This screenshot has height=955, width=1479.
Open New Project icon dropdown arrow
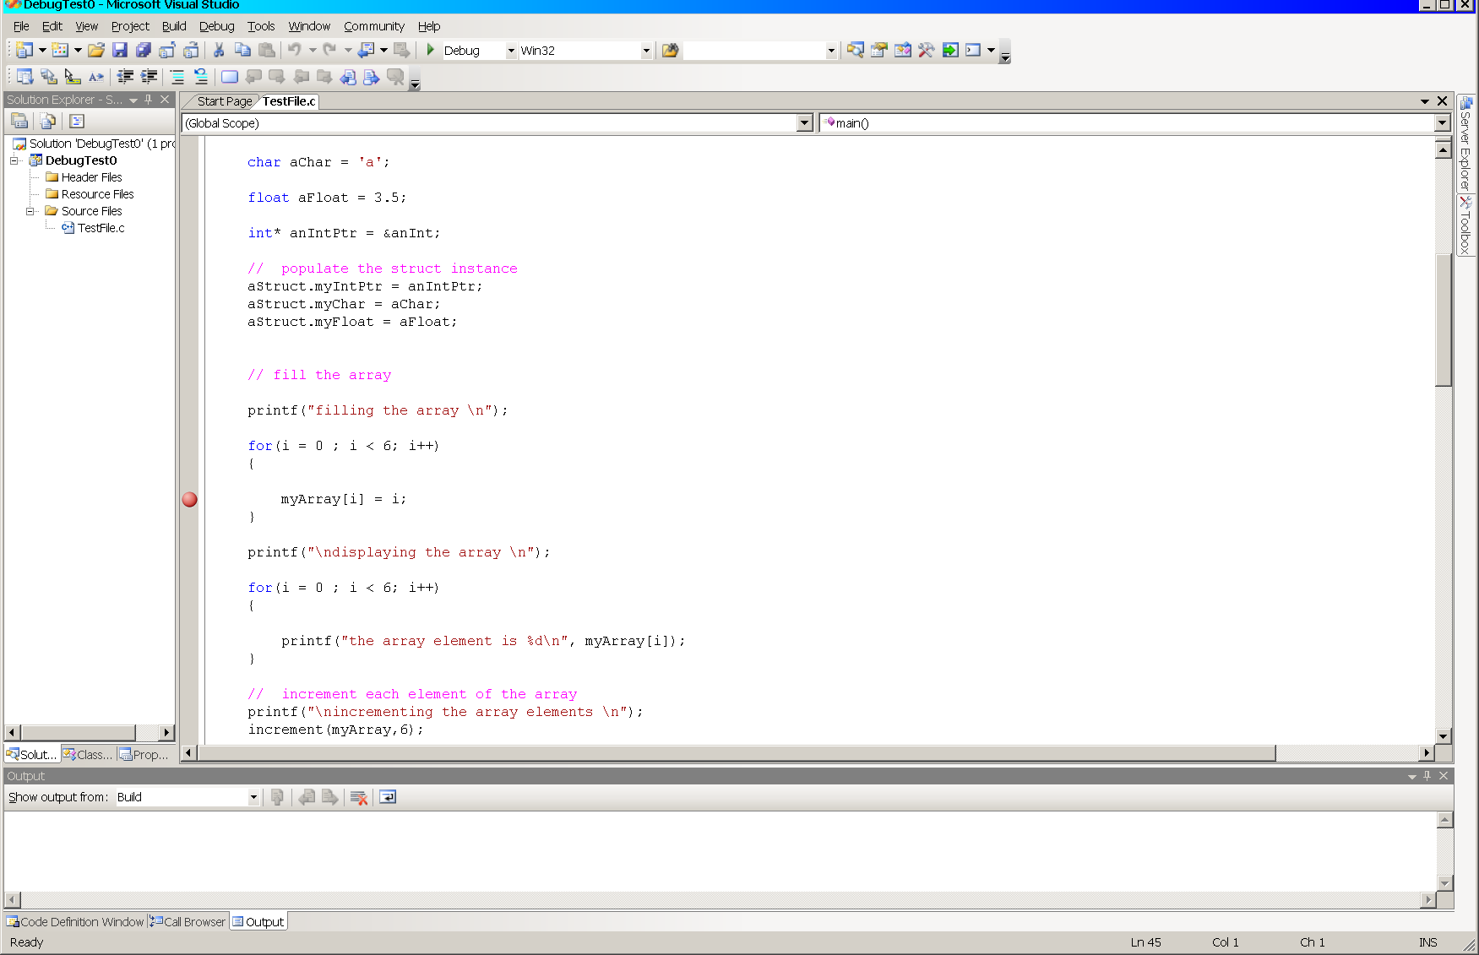click(42, 51)
